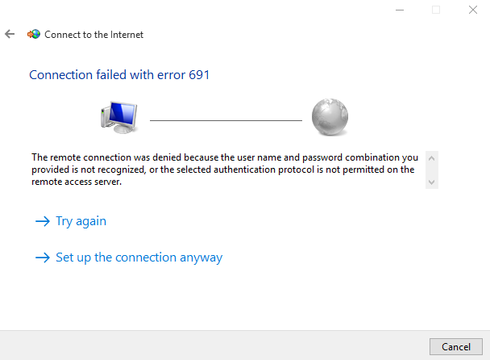Choose Set up the connection anyway

tap(139, 257)
